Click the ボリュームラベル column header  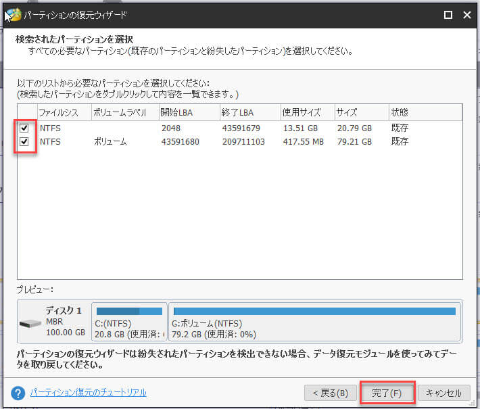124,112
